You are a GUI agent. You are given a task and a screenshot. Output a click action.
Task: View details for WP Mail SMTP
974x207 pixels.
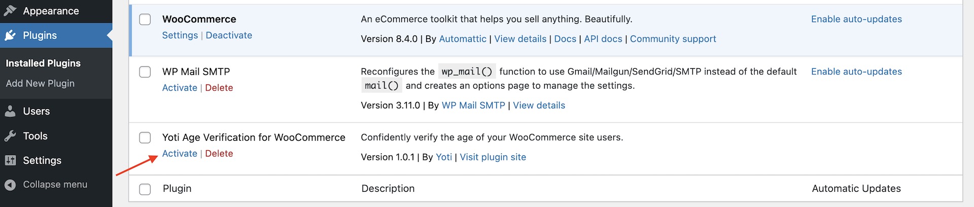click(539, 105)
